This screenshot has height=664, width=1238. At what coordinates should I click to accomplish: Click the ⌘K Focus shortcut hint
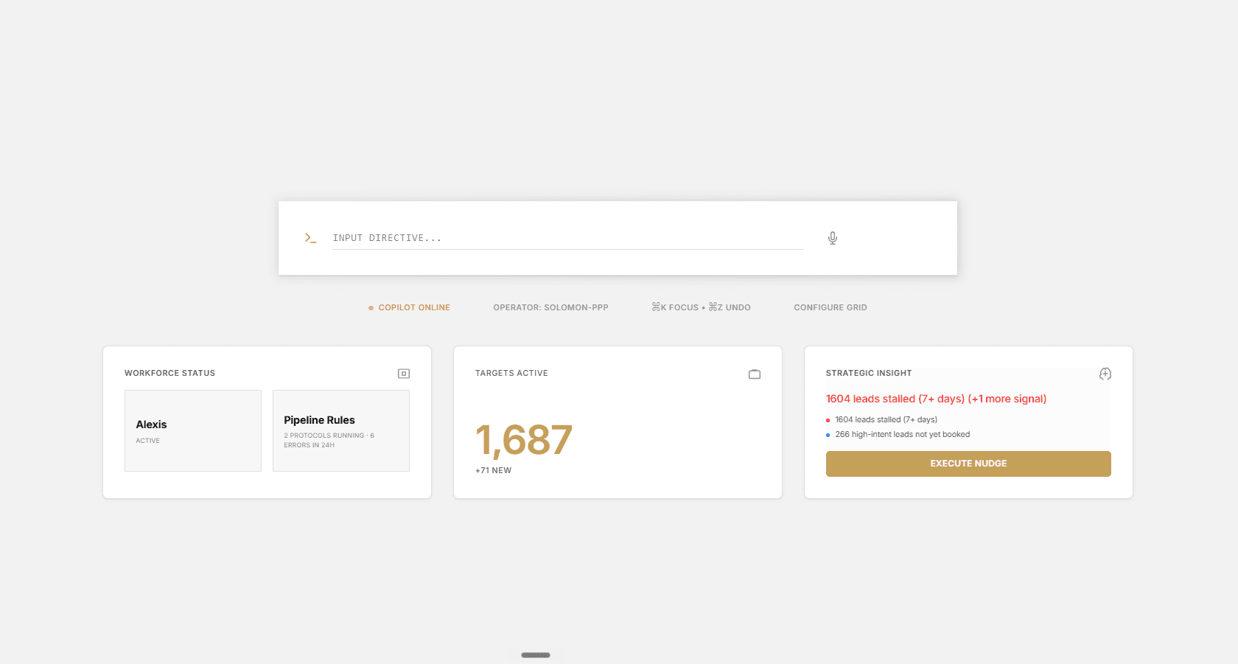coord(675,307)
